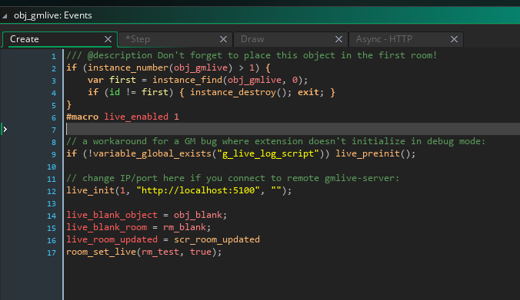Click line number 12 in the gutter
Screen dimensions: 520x300
tap(52, 191)
